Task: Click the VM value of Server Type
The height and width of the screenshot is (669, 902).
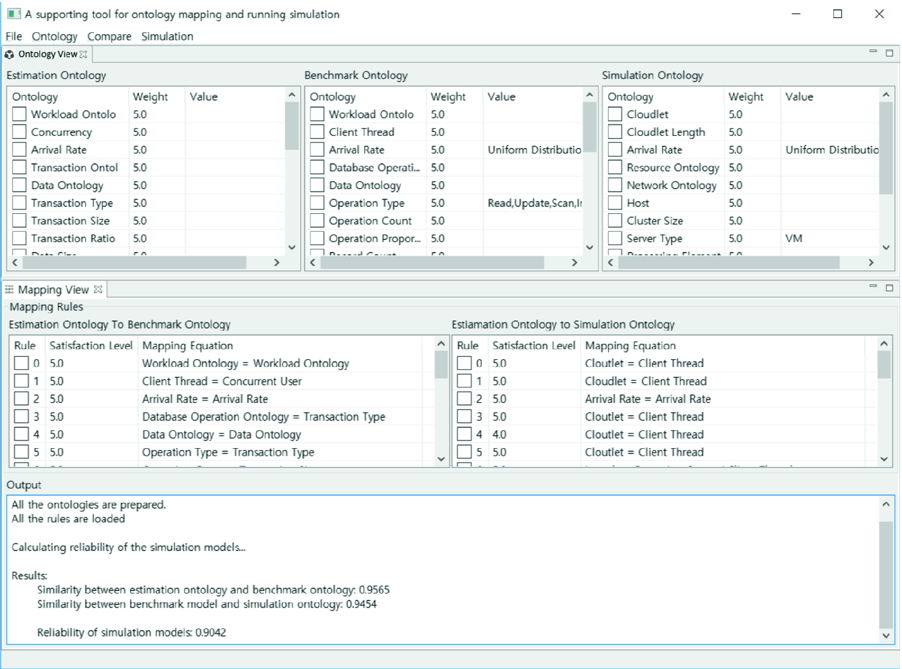Action: (793, 238)
